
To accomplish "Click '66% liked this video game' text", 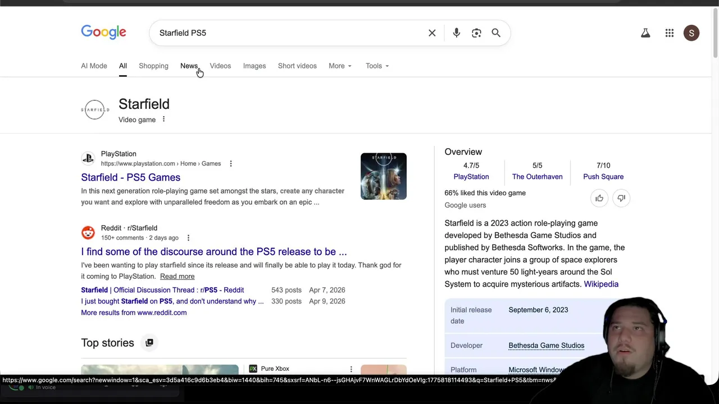I will click(485, 193).
